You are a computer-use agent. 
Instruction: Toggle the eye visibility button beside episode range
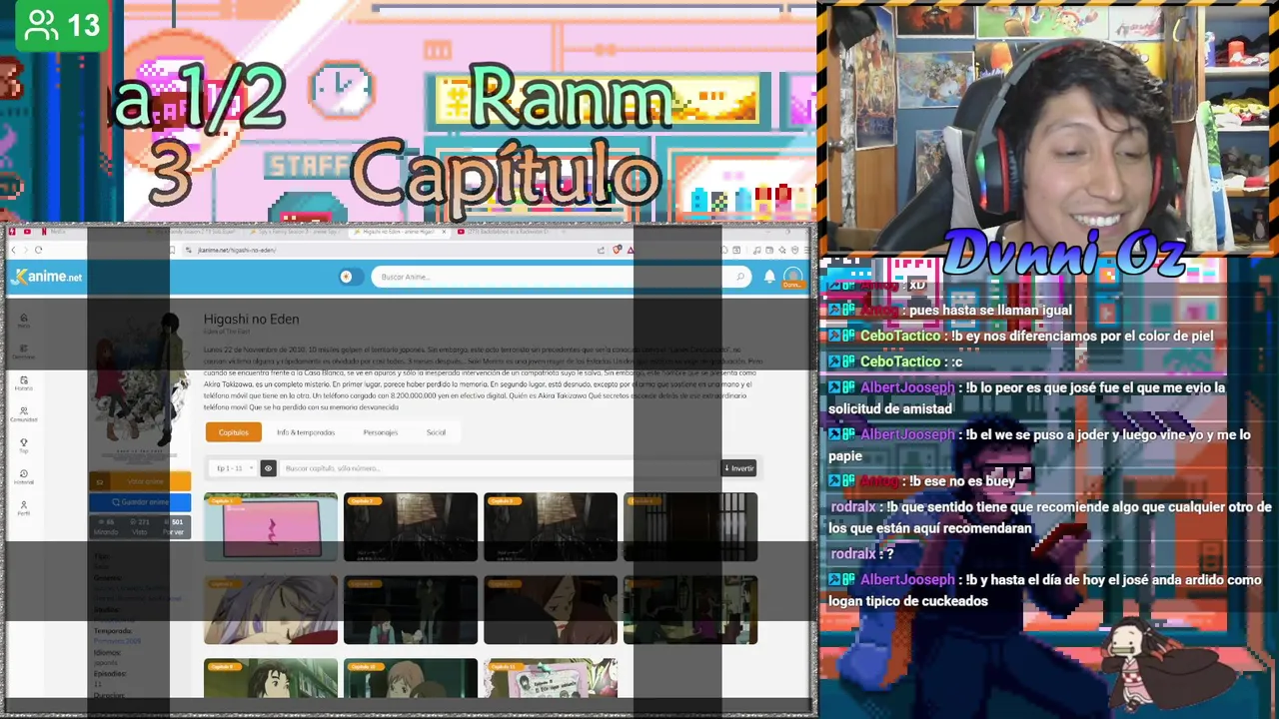click(268, 468)
